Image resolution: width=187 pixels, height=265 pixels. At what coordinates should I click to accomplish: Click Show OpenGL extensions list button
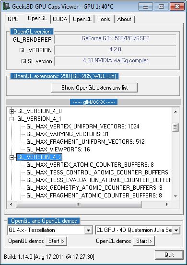click(94, 88)
